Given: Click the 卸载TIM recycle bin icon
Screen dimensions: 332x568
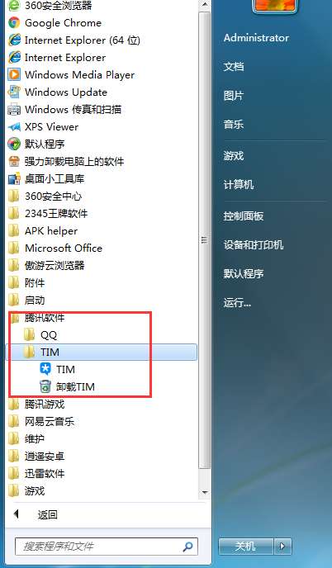Looking at the screenshot, I should pos(45,386).
